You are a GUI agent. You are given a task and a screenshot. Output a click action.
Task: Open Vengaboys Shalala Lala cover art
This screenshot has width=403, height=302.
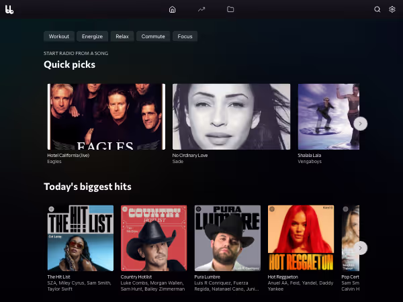pos(328,117)
